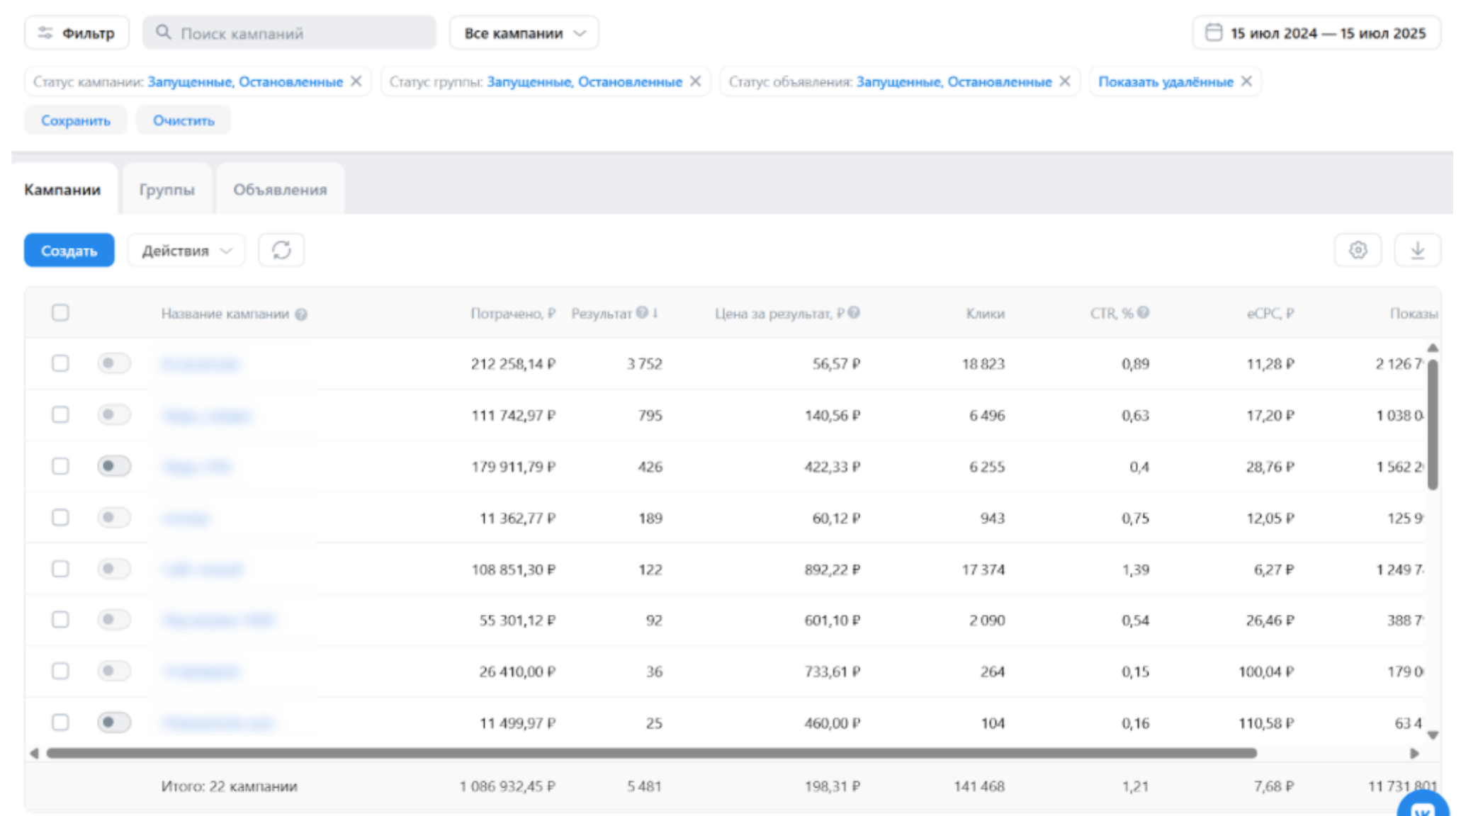Remove the Показать удалённые filter chip
Screen dimensions: 1478x816
click(1246, 81)
